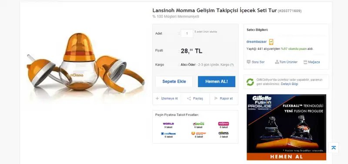Add item with Sepete Ekle button
The height and width of the screenshot is (164, 348).
coord(174,82)
